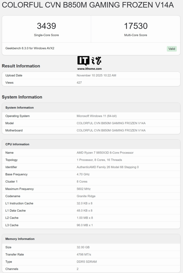This screenshot has width=183, height=273.
Task: Click the Multi-Core Score value 17530
Action: 136,26
